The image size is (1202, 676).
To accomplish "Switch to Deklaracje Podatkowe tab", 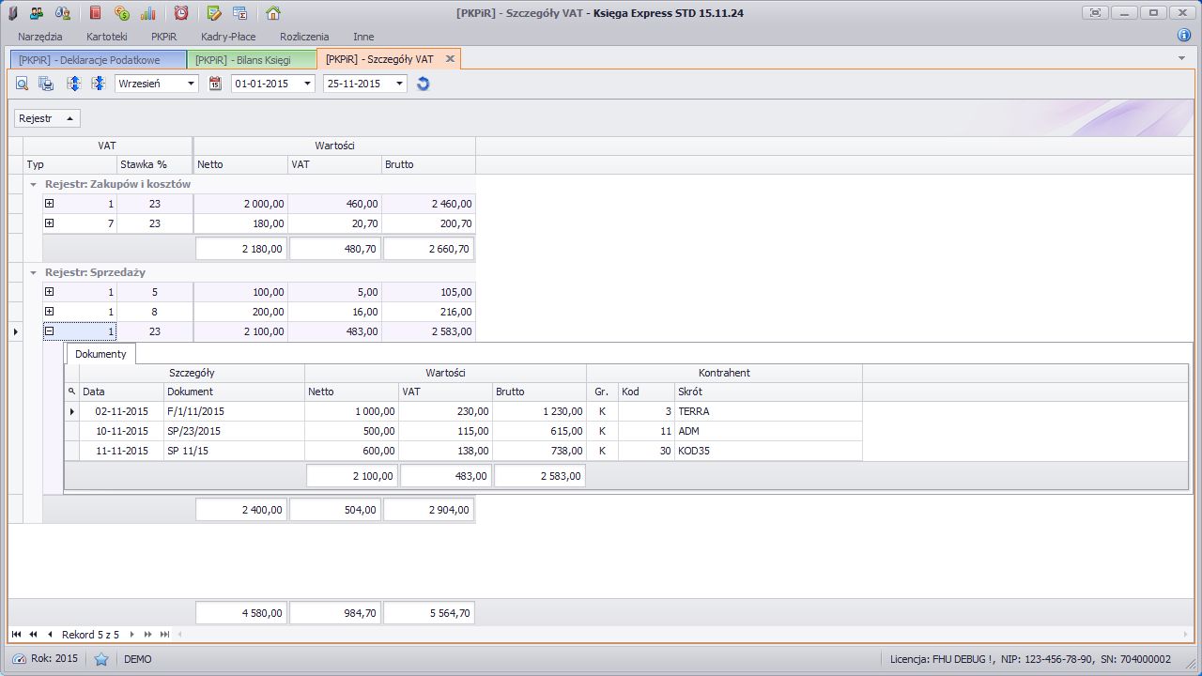I will 98,59.
